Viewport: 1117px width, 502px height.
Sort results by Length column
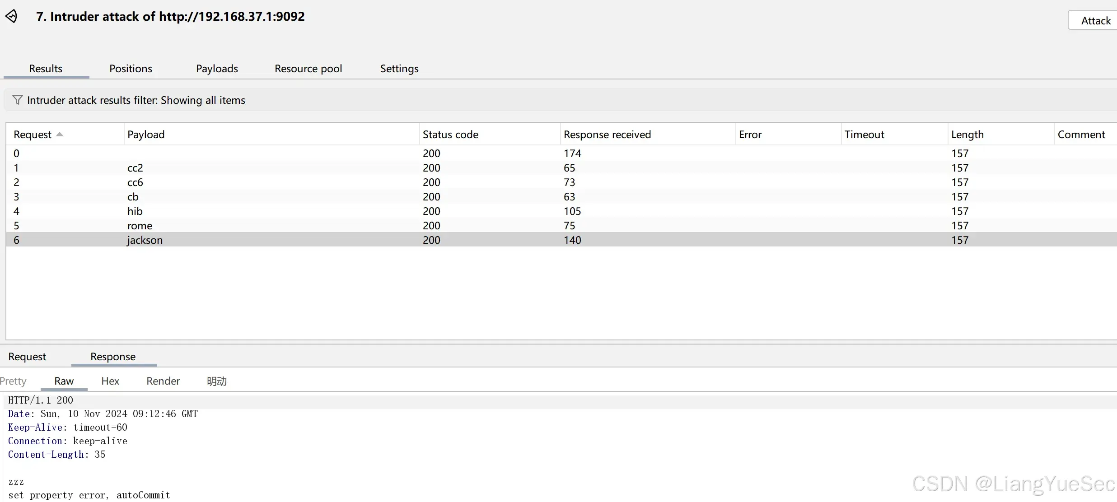pos(967,135)
